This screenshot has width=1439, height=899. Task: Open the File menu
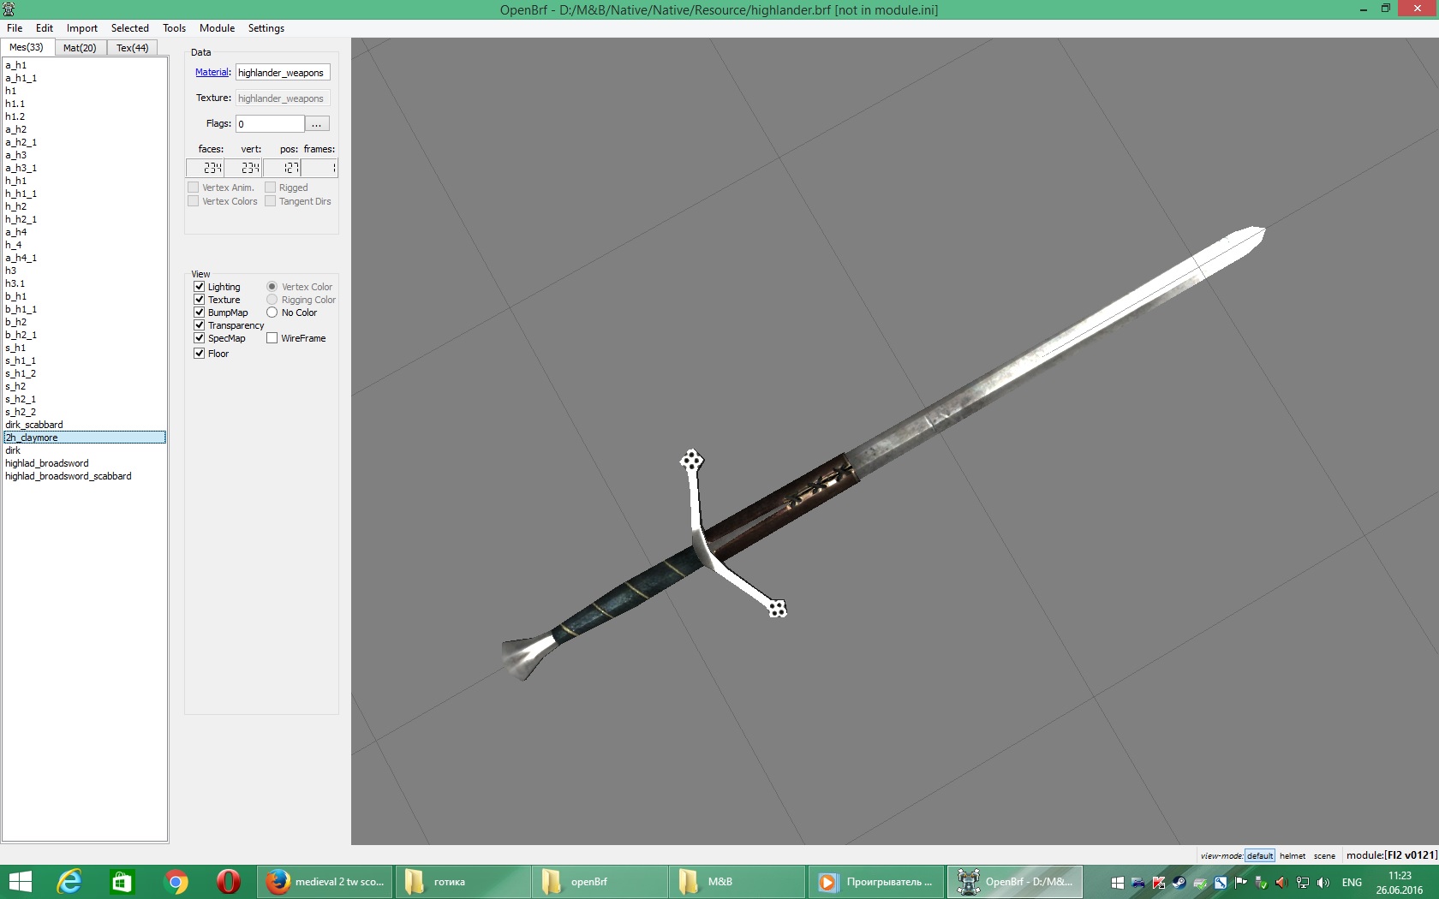[15, 28]
